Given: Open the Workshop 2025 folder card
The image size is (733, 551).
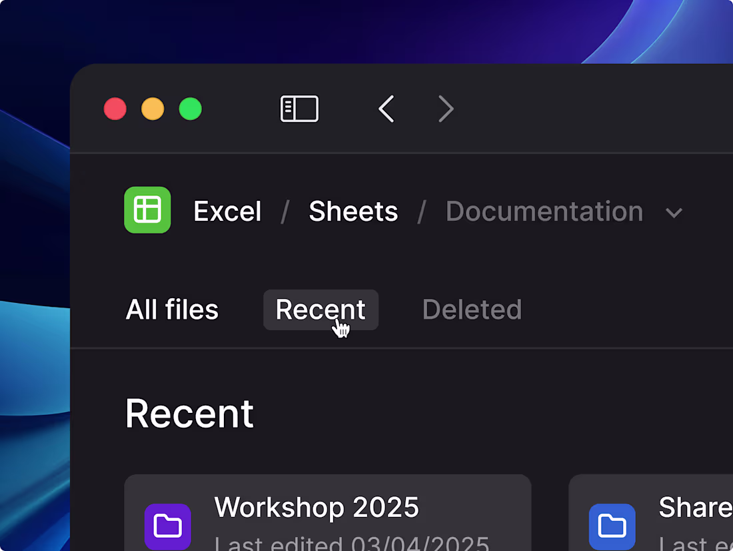Looking at the screenshot, I should click(328, 513).
